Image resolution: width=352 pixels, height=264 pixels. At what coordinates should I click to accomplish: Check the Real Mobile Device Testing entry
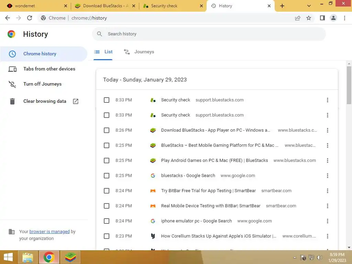click(x=107, y=206)
